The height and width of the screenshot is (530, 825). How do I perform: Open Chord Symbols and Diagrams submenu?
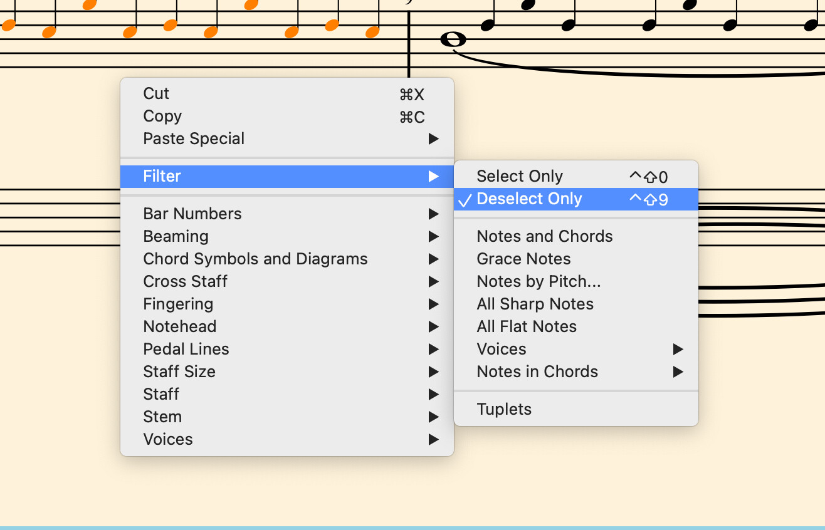click(x=287, y=259)
